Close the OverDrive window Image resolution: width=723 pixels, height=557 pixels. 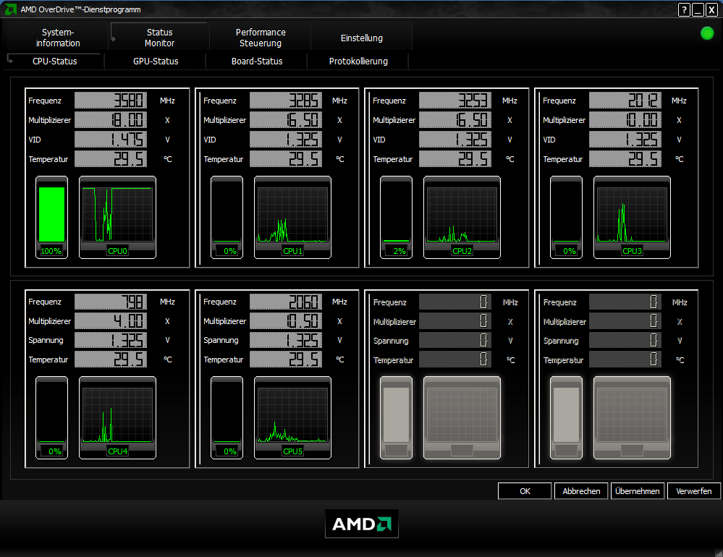(711, 9)
